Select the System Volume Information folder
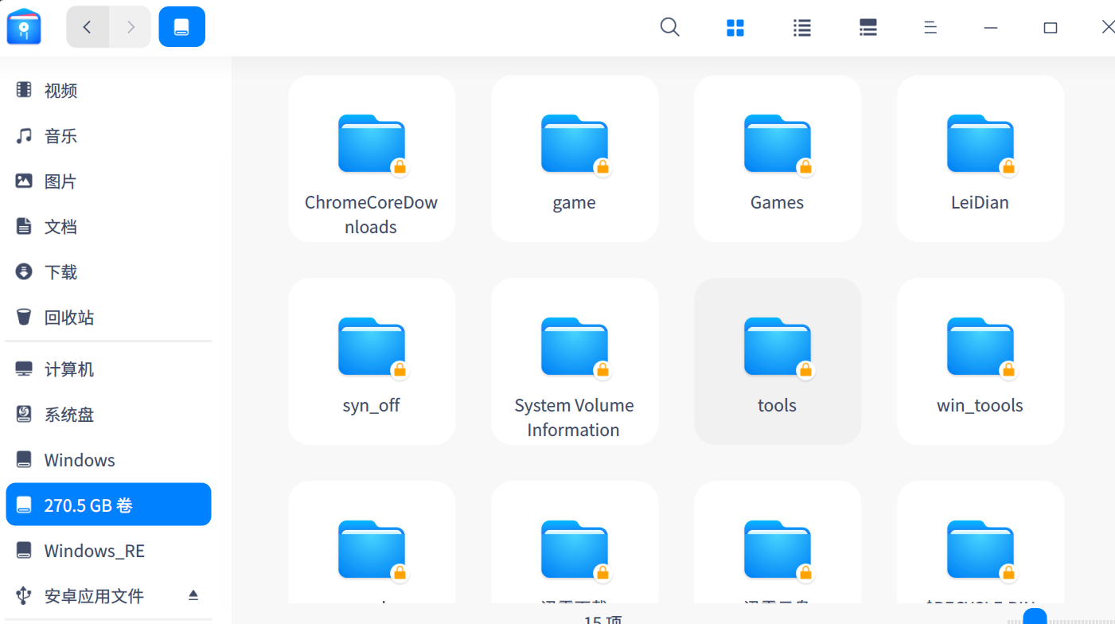This screenshot has height=624, width=1115. [575, 361]
